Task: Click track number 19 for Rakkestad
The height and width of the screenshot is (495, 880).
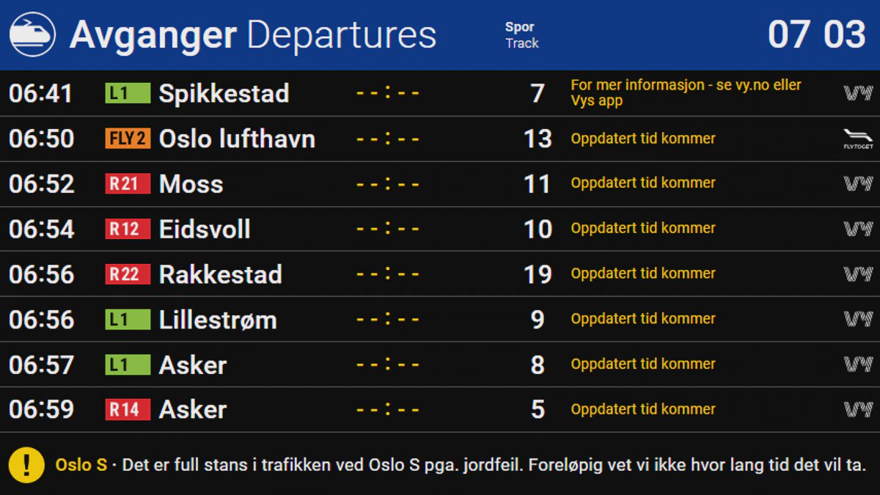Action: click(538, 274)
